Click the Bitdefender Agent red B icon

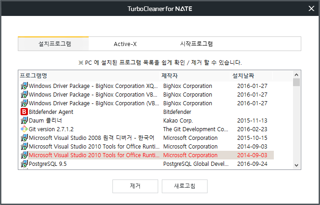[x=24, y=112]
